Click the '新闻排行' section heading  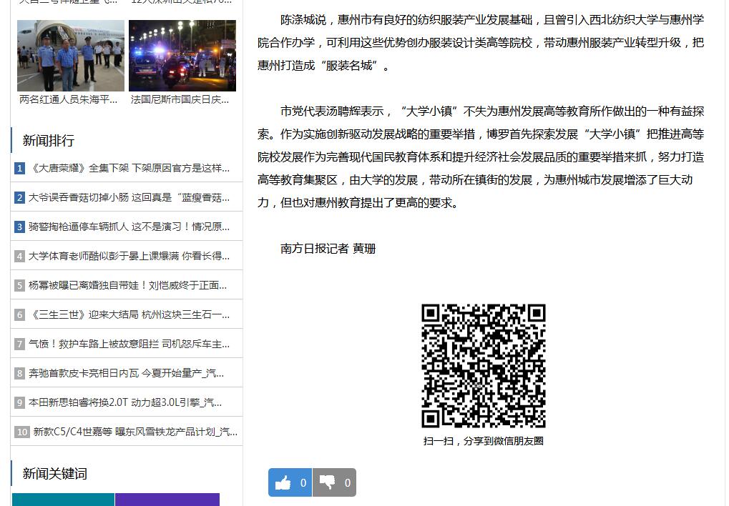tap(49, 140)
